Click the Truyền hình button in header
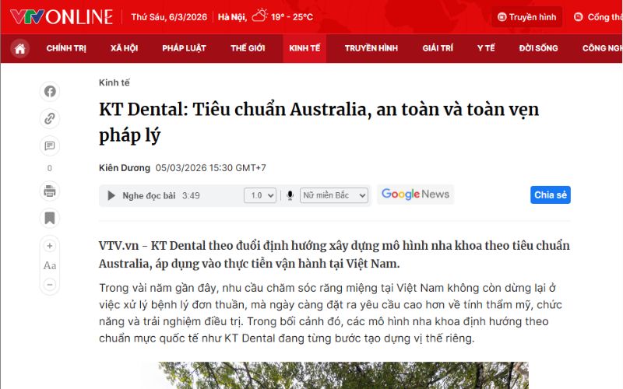623x389 pixels. point(527,17)
